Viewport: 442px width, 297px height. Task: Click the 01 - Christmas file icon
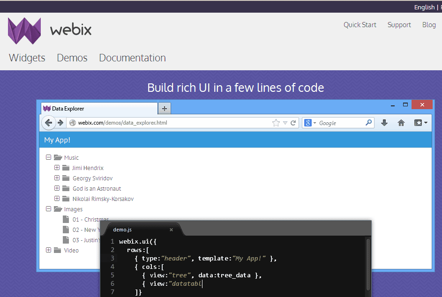click(66, 219)
